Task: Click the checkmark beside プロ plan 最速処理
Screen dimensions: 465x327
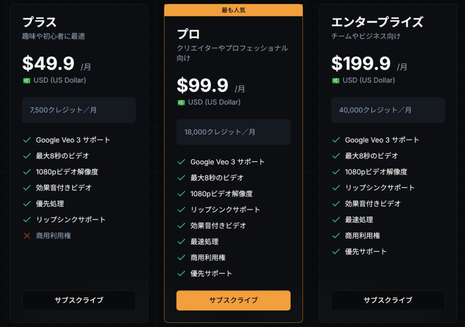Action: (x=181, y=241)
